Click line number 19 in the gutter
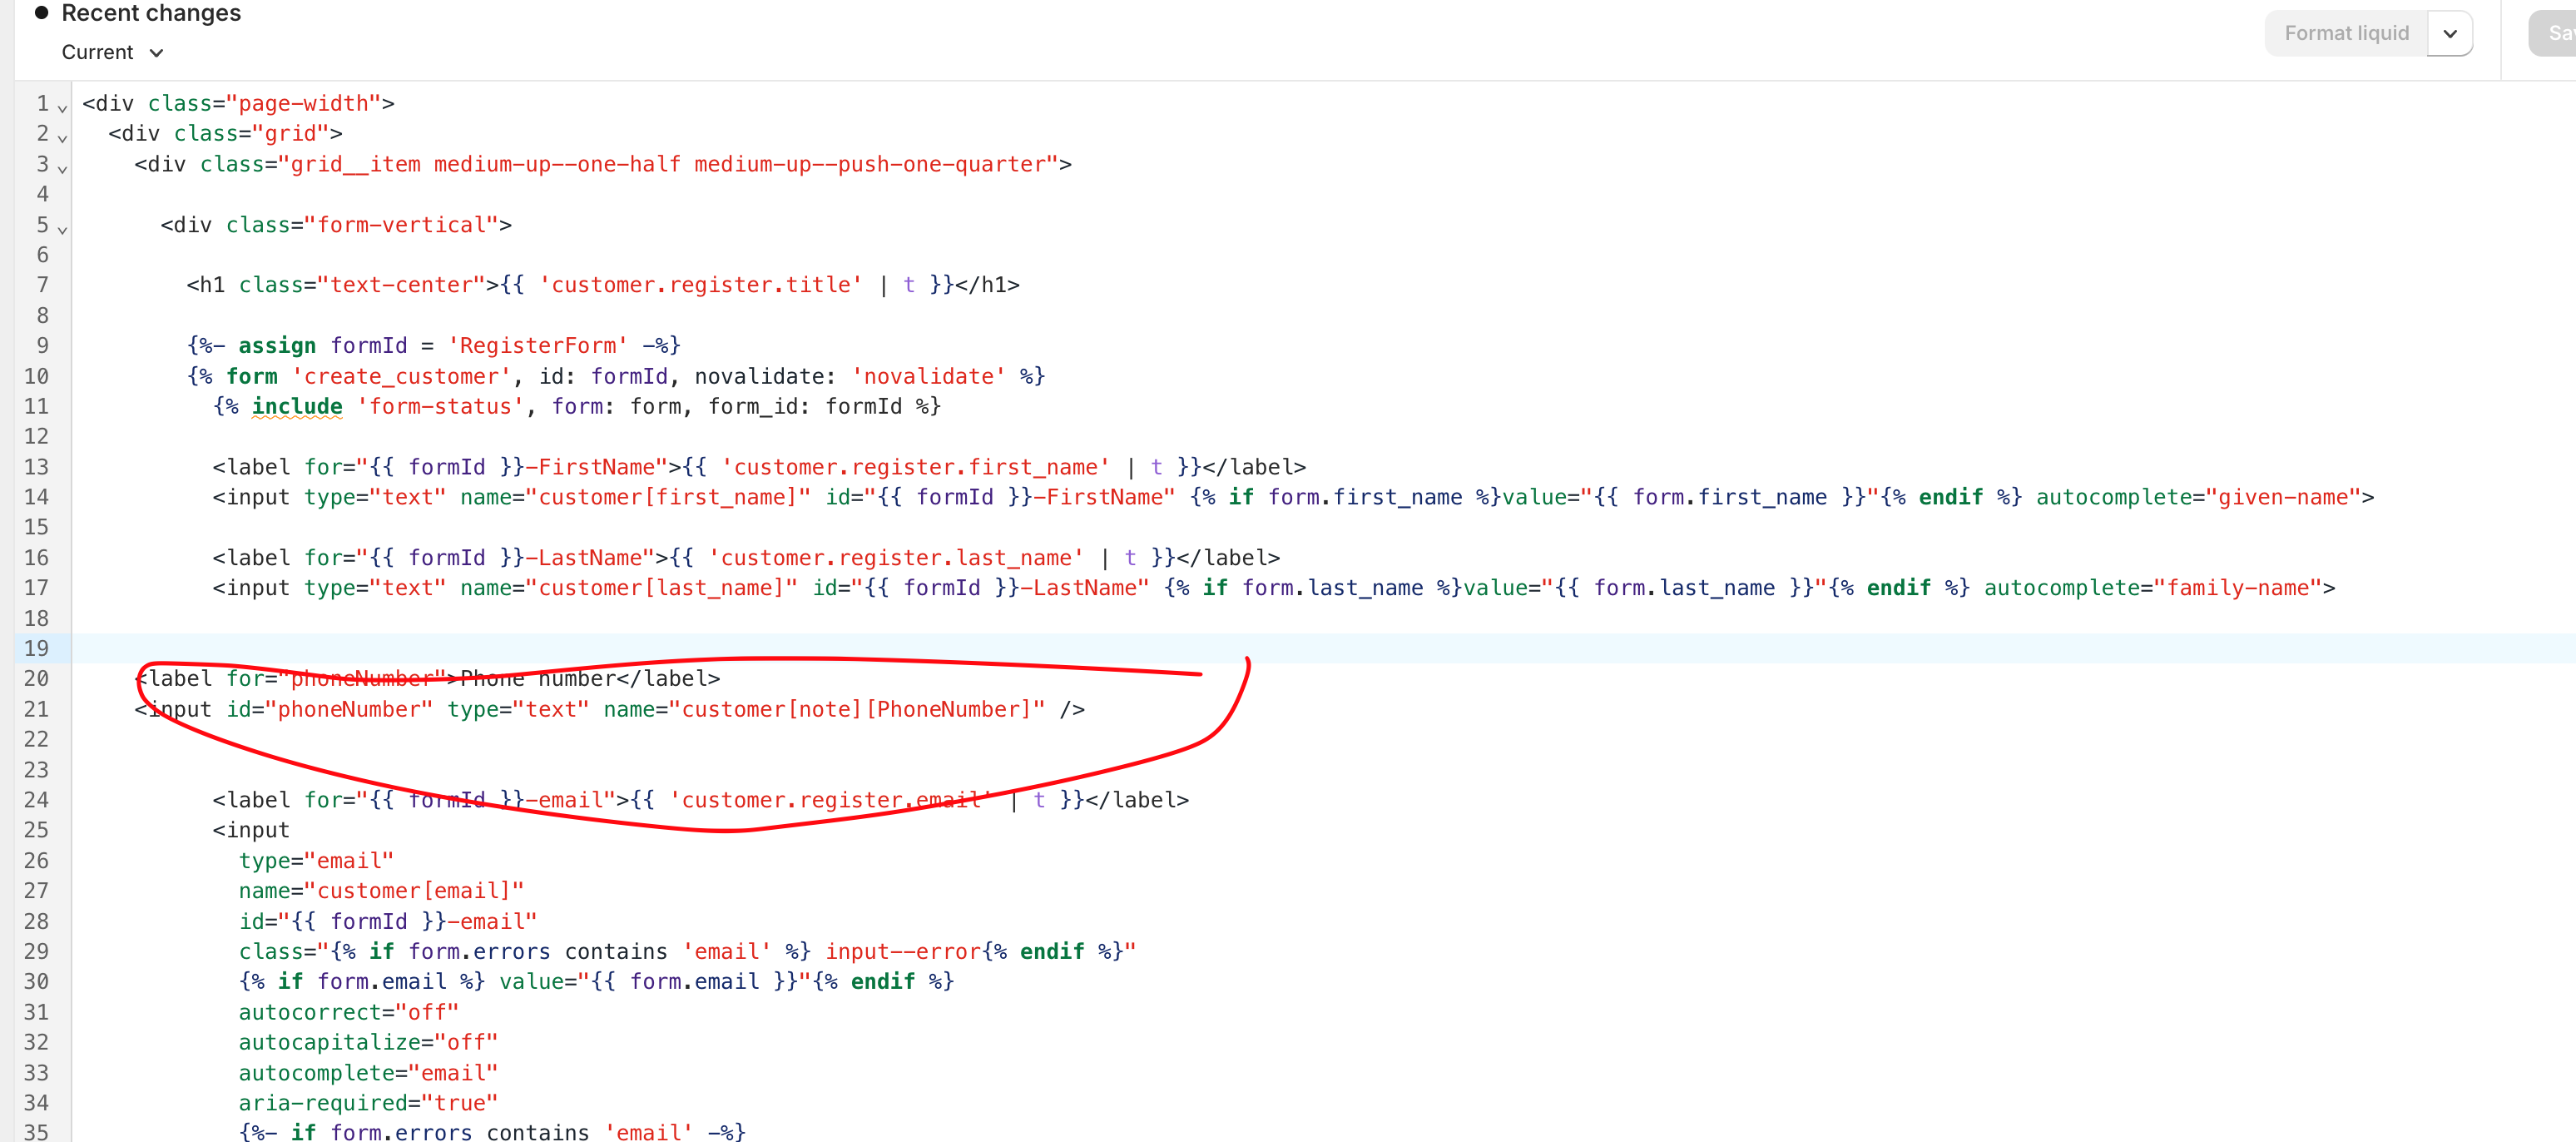The height and width of the screenshot is (1142, 2576). 37,648
